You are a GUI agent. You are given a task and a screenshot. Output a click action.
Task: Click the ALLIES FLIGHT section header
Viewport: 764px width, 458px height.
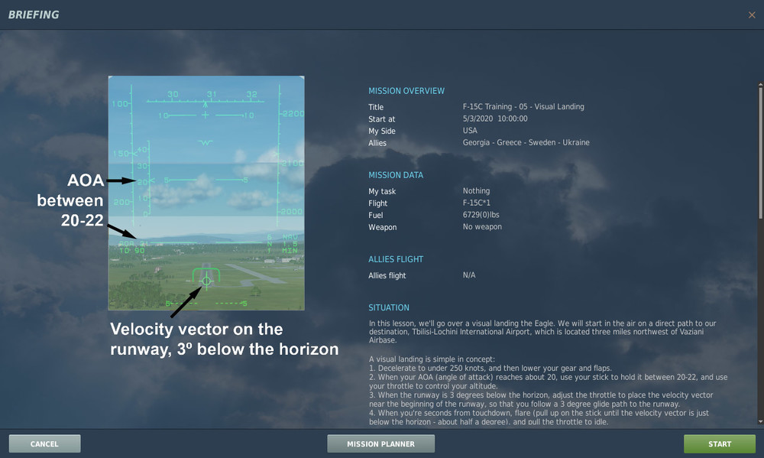(x=396, y=259)
